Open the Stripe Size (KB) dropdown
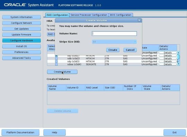This screenshot has width=187, height=137. [114, 42]
